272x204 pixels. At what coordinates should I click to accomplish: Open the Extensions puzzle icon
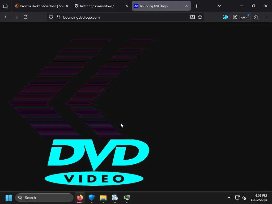[x=256, y=17]
